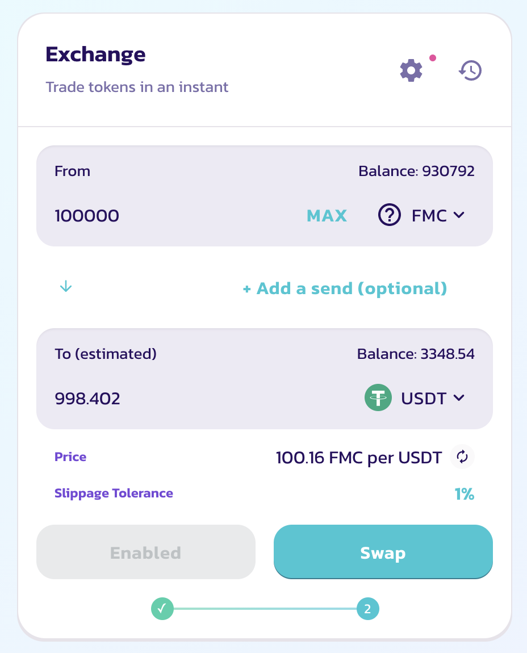
Task: Click the pink notification dot near settings
Action: tap(432, 58)
